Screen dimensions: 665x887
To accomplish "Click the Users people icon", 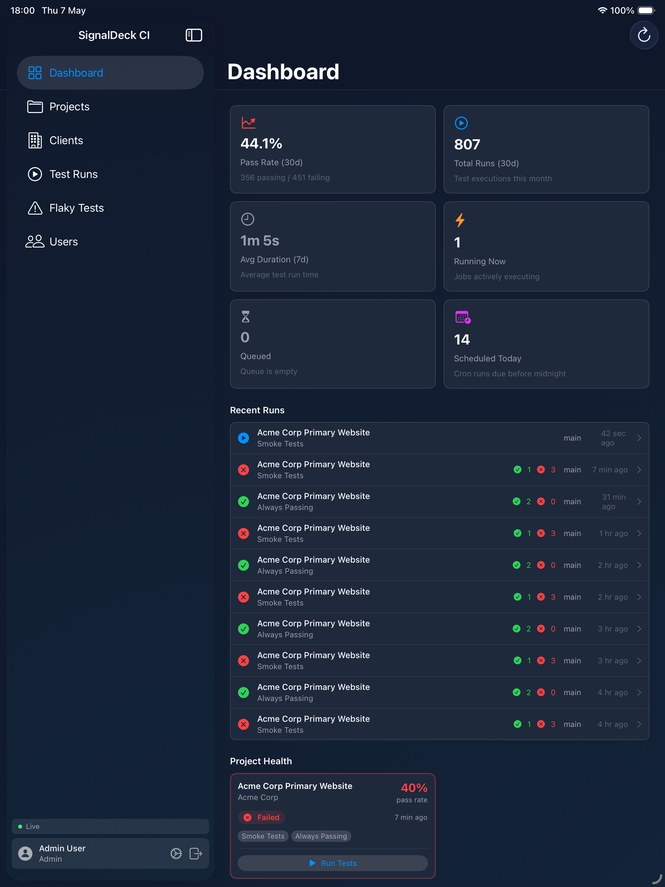I will 35,242.
